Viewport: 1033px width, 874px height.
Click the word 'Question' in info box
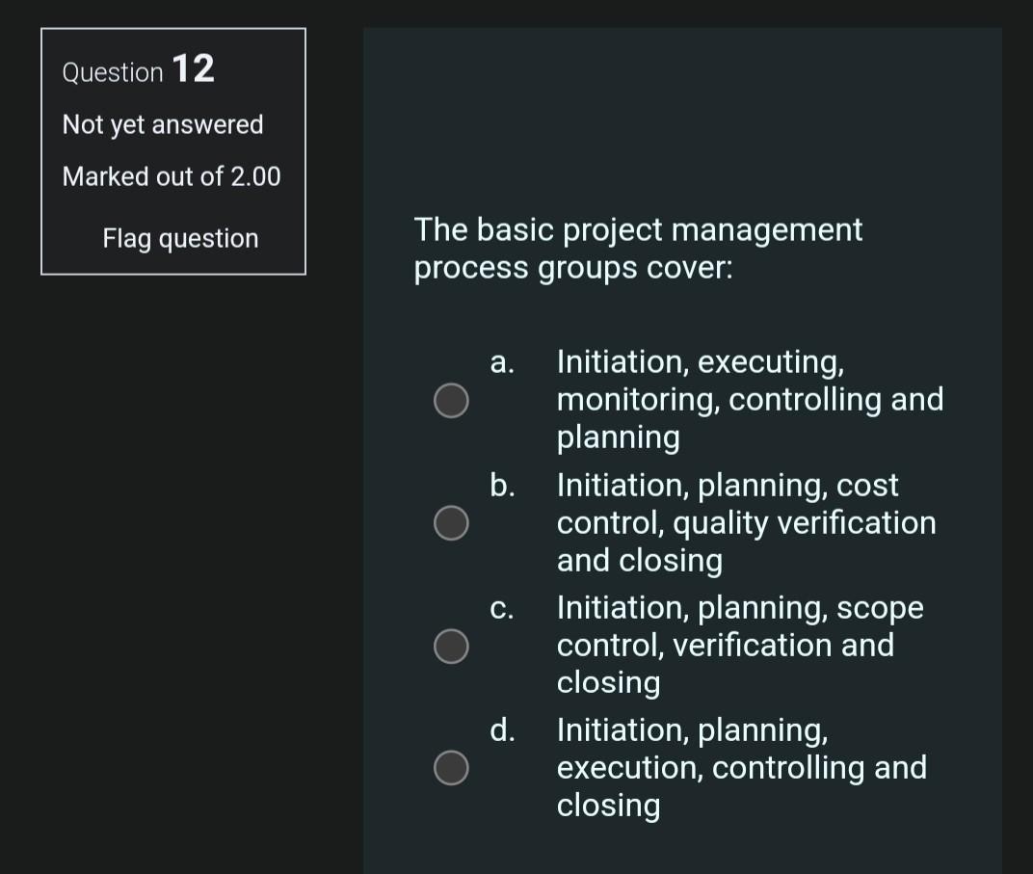coord(113,72)
